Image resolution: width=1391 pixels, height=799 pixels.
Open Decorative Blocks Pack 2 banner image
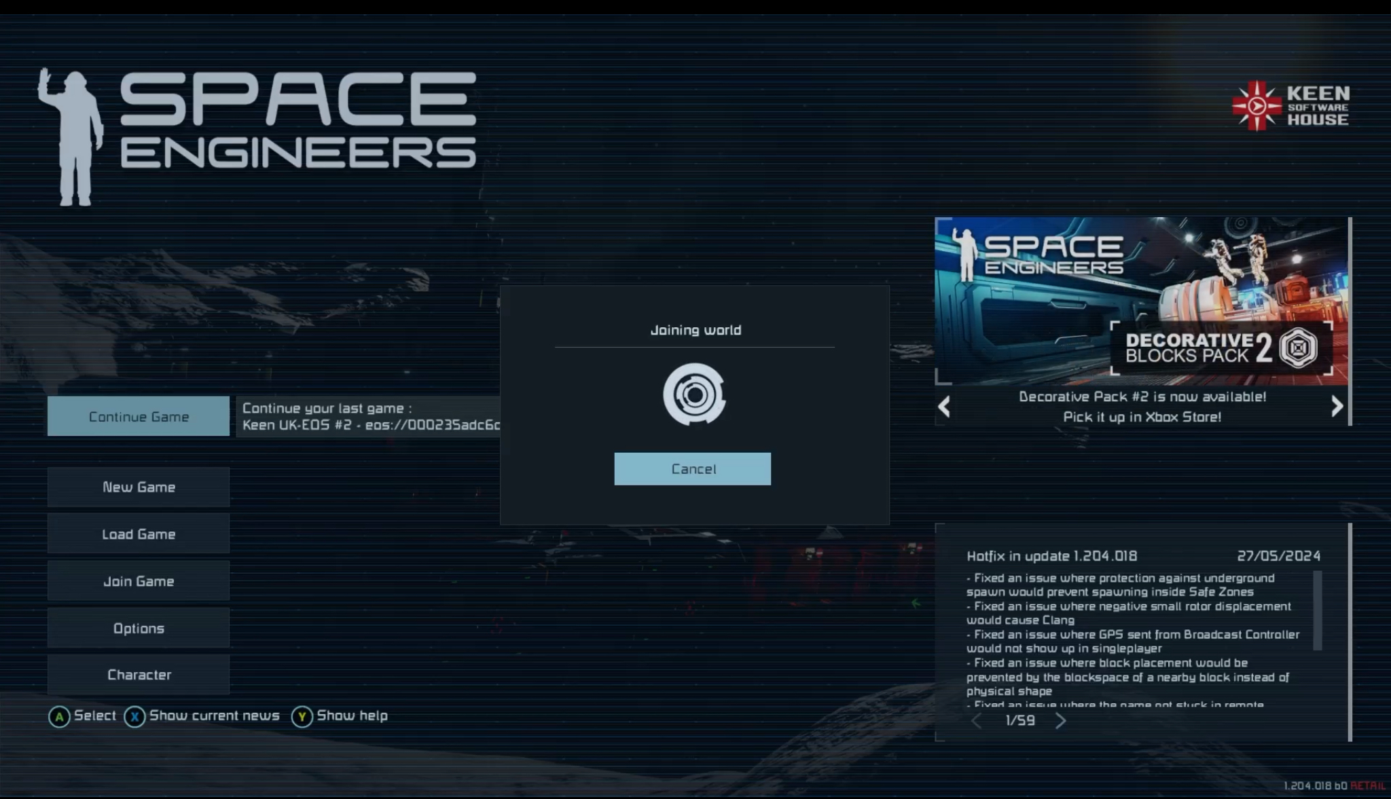[x=1141, y=301]
